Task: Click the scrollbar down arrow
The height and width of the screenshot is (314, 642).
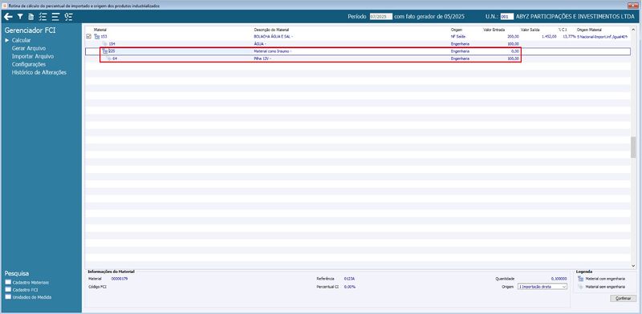Action: 633,266
